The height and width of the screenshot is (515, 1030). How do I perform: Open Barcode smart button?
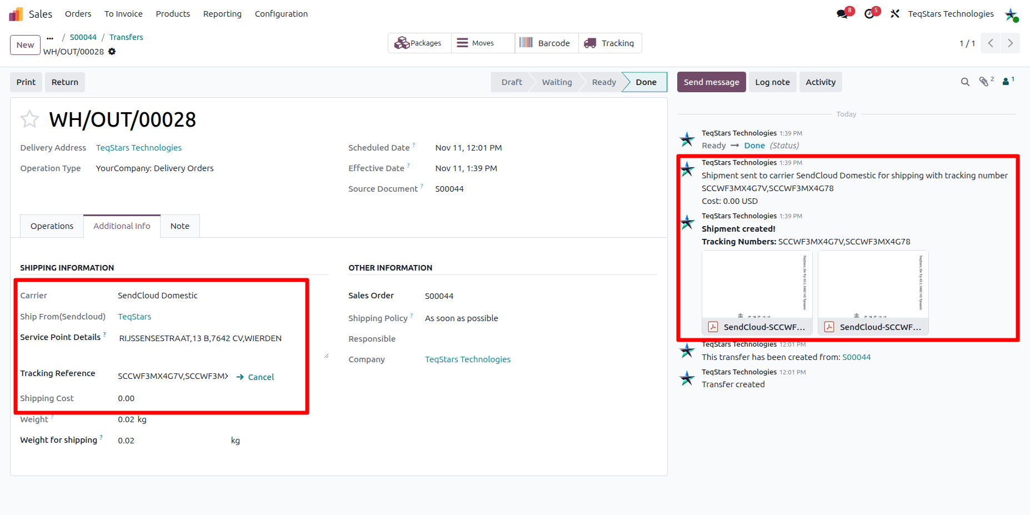[x=547, y=43]
